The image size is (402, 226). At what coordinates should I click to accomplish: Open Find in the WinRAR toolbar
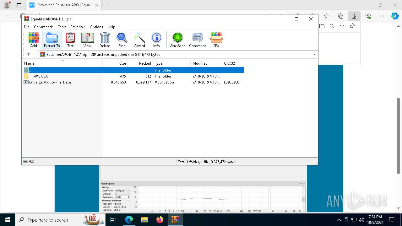pyautogui.click(x=122, y=40)
